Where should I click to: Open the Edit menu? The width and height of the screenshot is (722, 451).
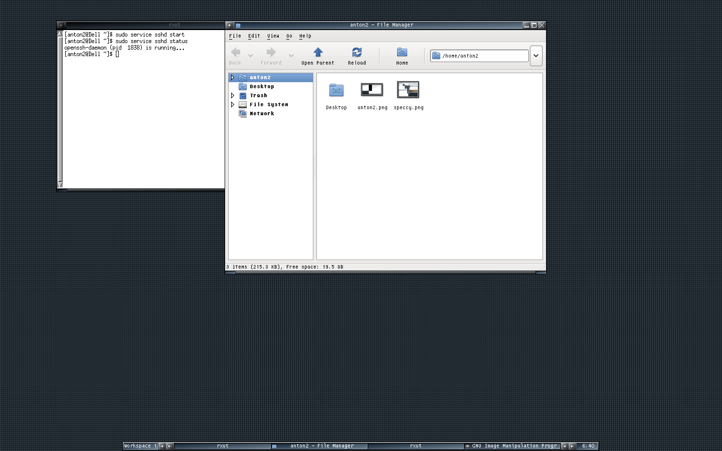coord(254,36)
